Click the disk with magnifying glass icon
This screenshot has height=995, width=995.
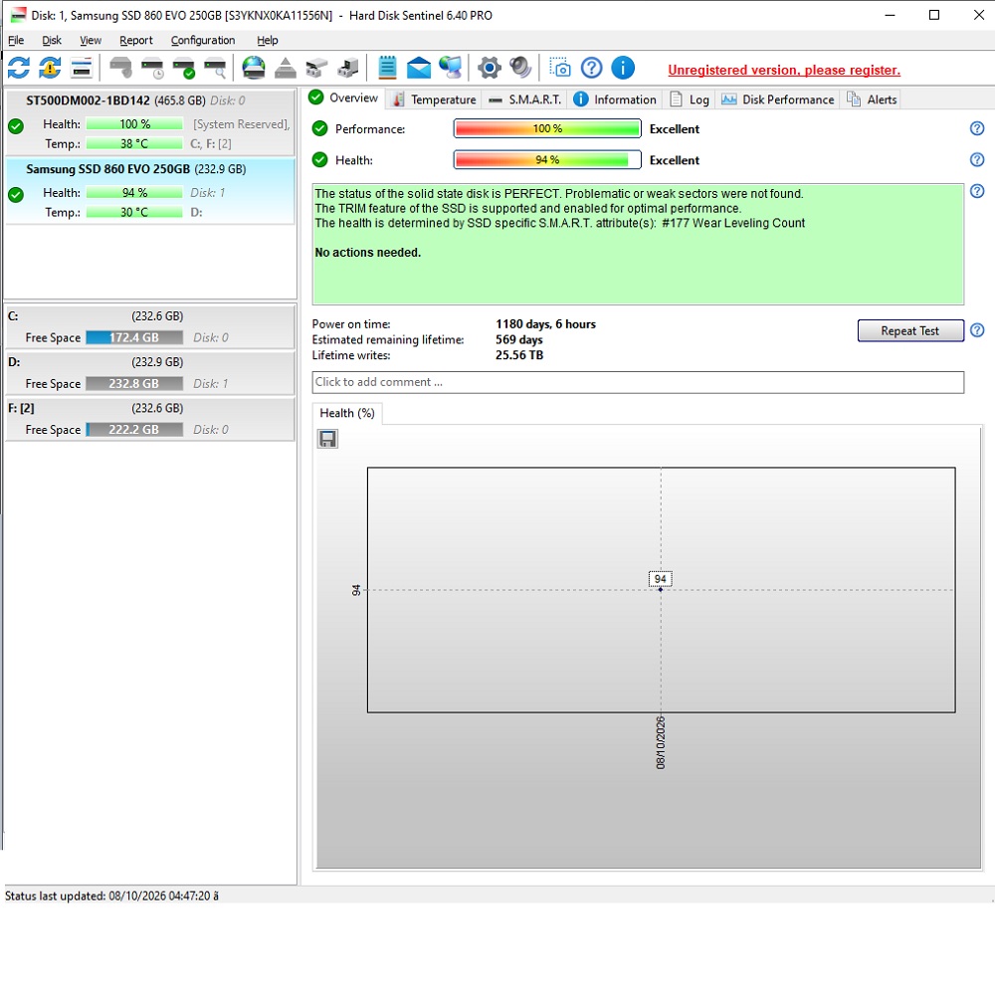(215, 68)
